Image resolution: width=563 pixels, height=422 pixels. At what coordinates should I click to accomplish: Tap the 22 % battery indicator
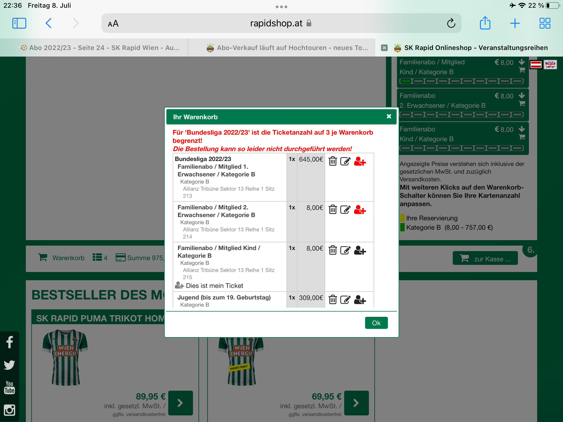pyautogui.click(x=544, y=5)
